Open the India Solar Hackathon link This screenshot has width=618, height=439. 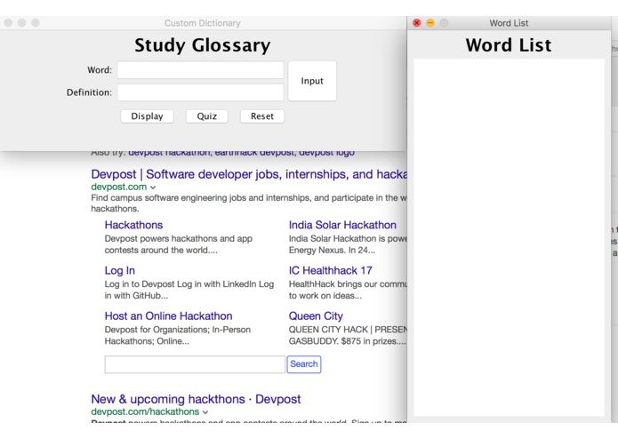342,225
